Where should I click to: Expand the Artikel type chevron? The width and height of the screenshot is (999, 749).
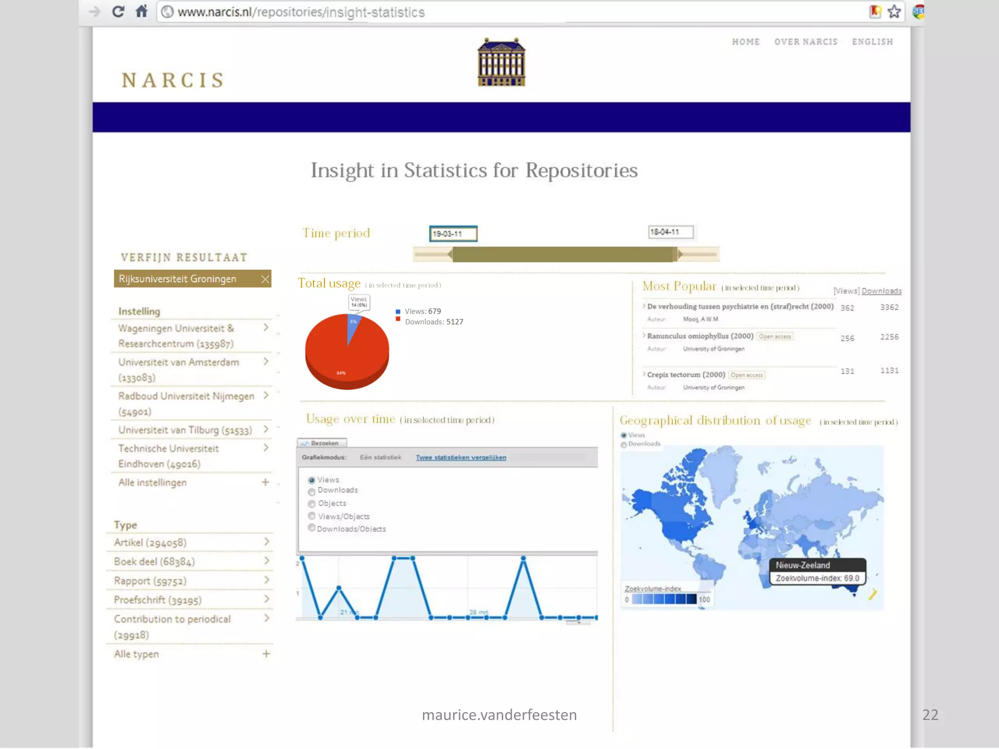tap(266, 542)
